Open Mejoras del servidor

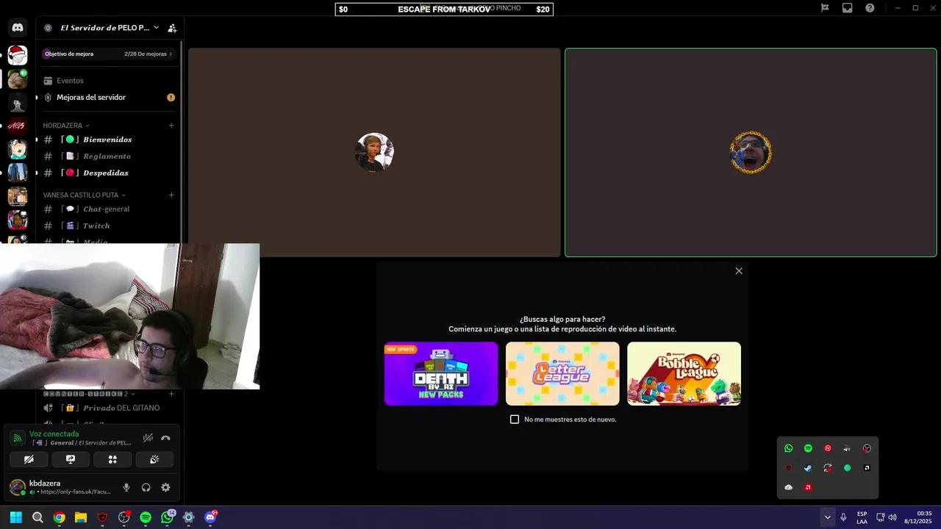click(108, 97)
